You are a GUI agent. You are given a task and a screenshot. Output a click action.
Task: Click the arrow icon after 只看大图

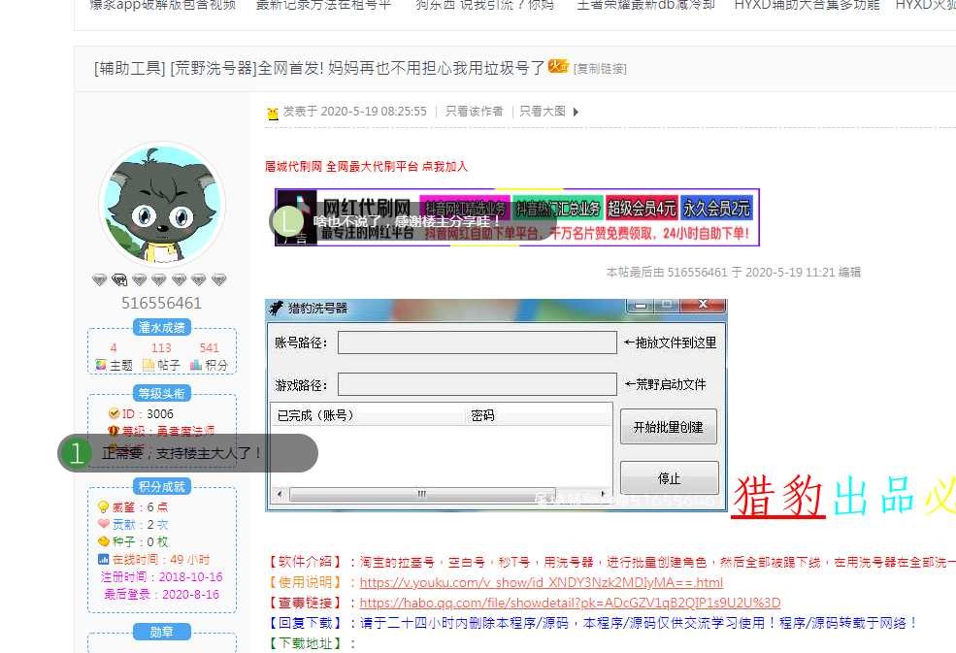[576, 112]
